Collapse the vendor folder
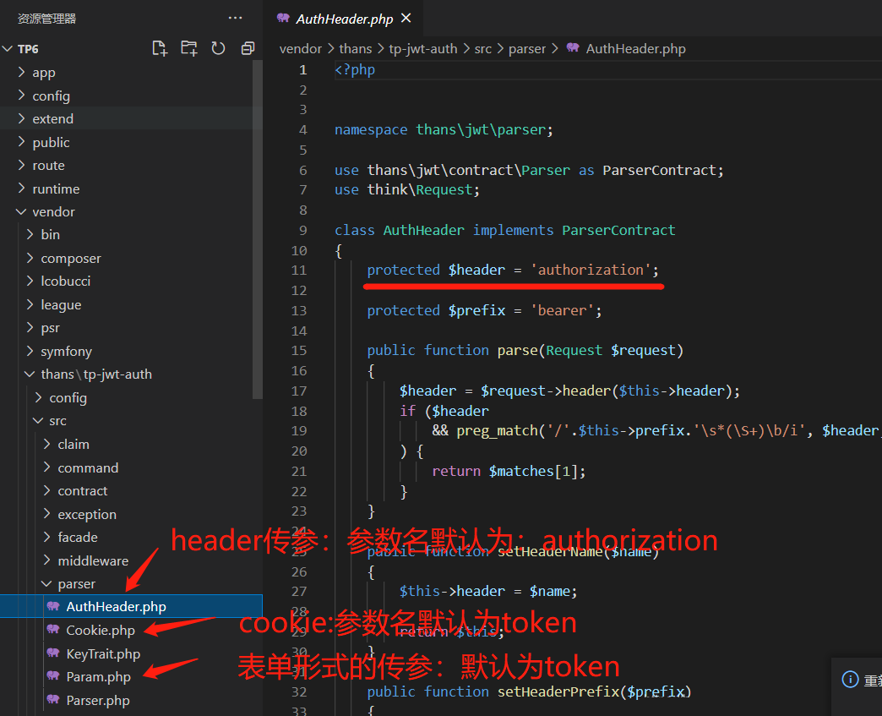Screen dimensions: 882x716 click(x=53, y=212)
